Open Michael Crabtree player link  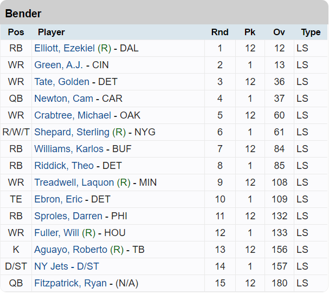coord(72,115)
